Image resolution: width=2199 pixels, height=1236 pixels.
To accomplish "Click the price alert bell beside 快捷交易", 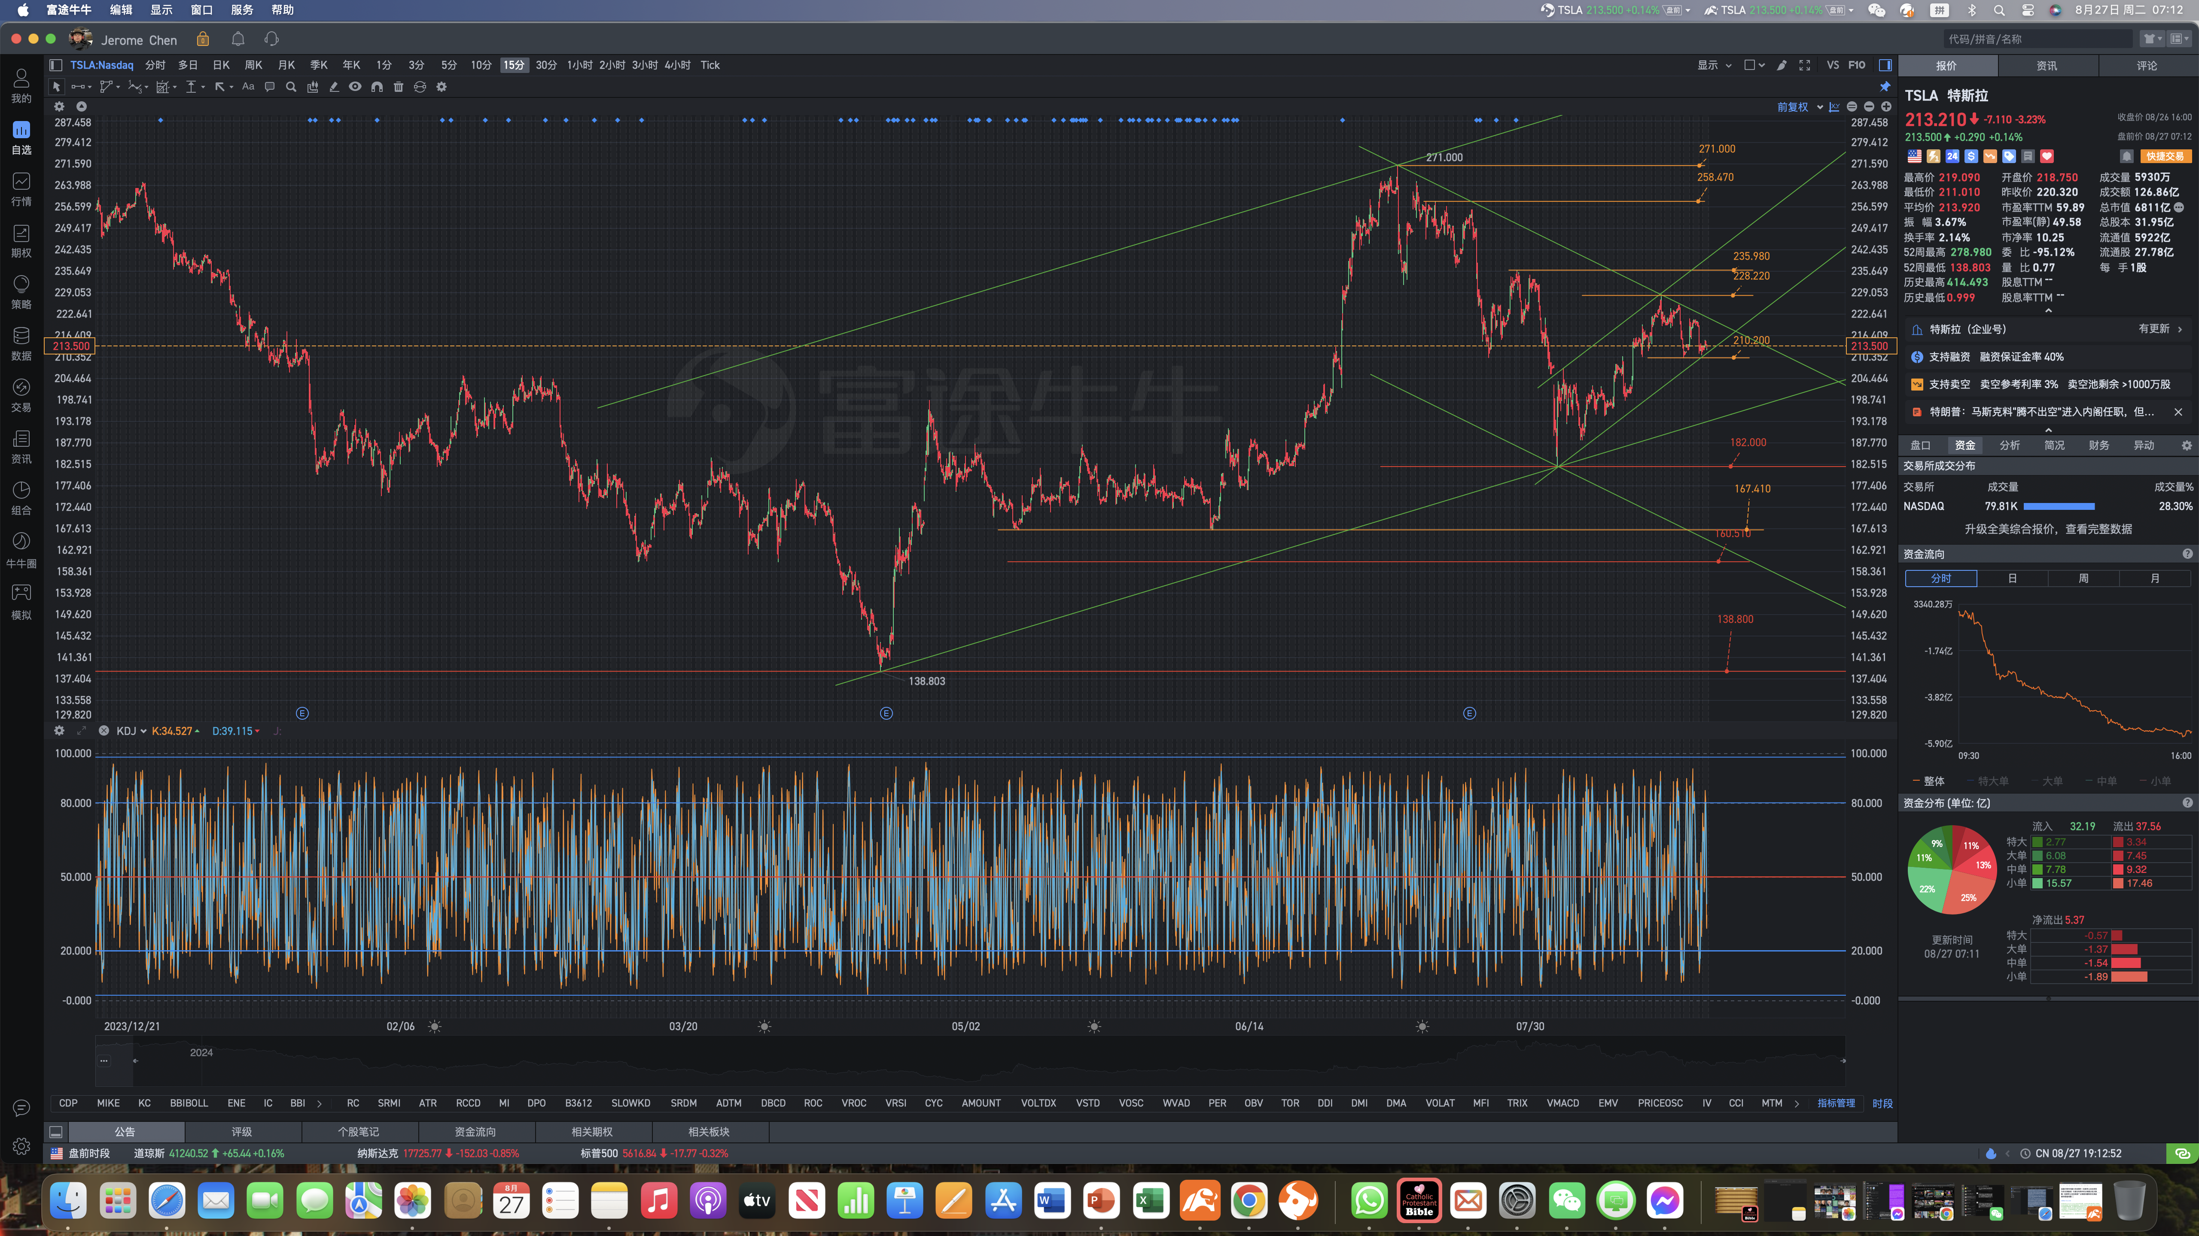I will click(2127, 156).
